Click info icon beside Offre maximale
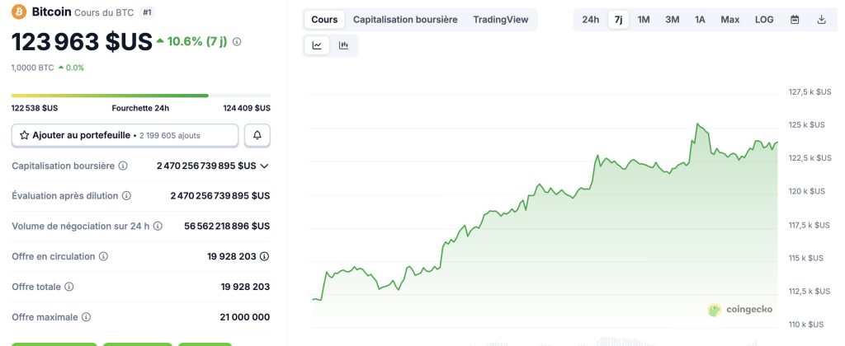This screenshot has width=845, height=346. (87, 316)
